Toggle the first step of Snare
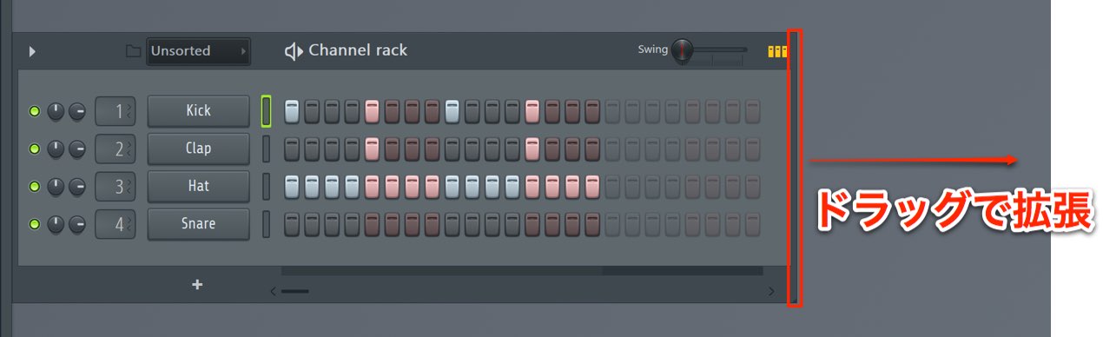The height and width of the screenshot is (337, 1103). pos(292,224)
